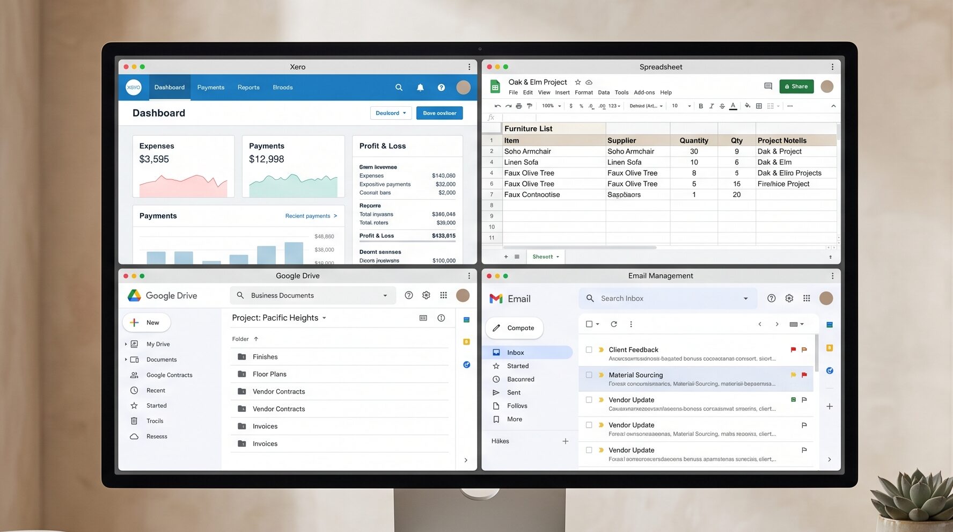Open the Format menu in the spreadsheet
The image size is (953, 532).
(x=584, y=92)
